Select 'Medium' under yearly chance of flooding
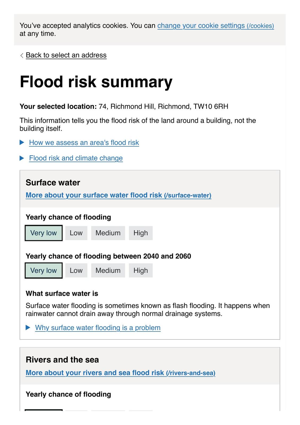 108,233
